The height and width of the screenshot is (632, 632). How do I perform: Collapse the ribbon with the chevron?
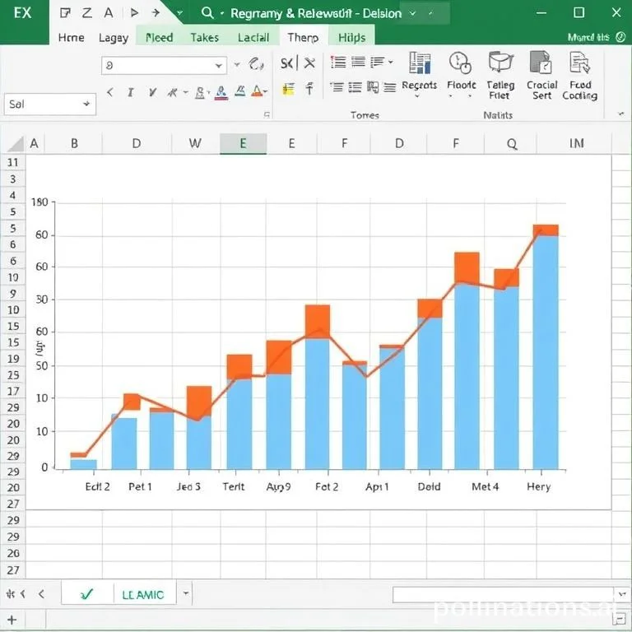point(620,114)
